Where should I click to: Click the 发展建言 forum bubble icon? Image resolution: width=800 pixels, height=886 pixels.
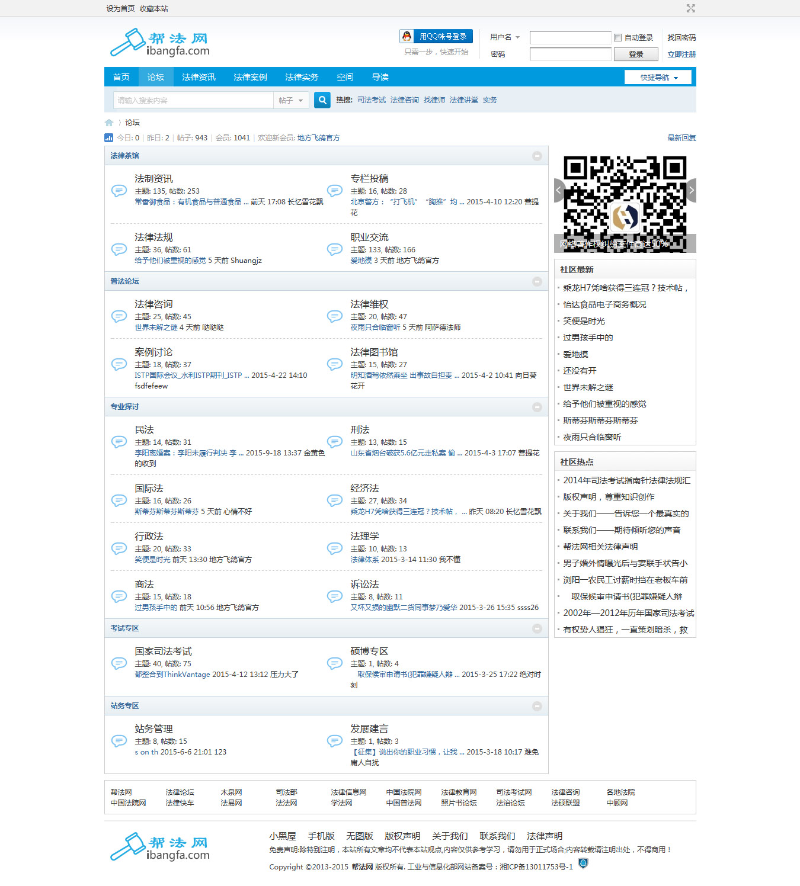(335, 741)
